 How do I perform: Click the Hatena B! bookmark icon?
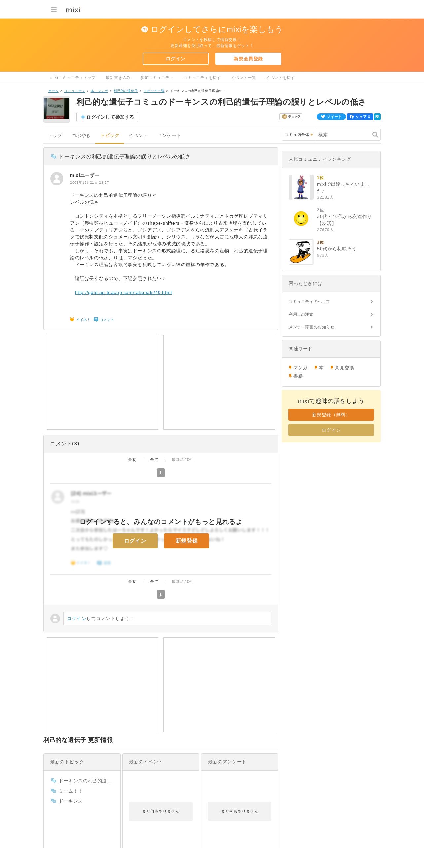pos(377,117)
